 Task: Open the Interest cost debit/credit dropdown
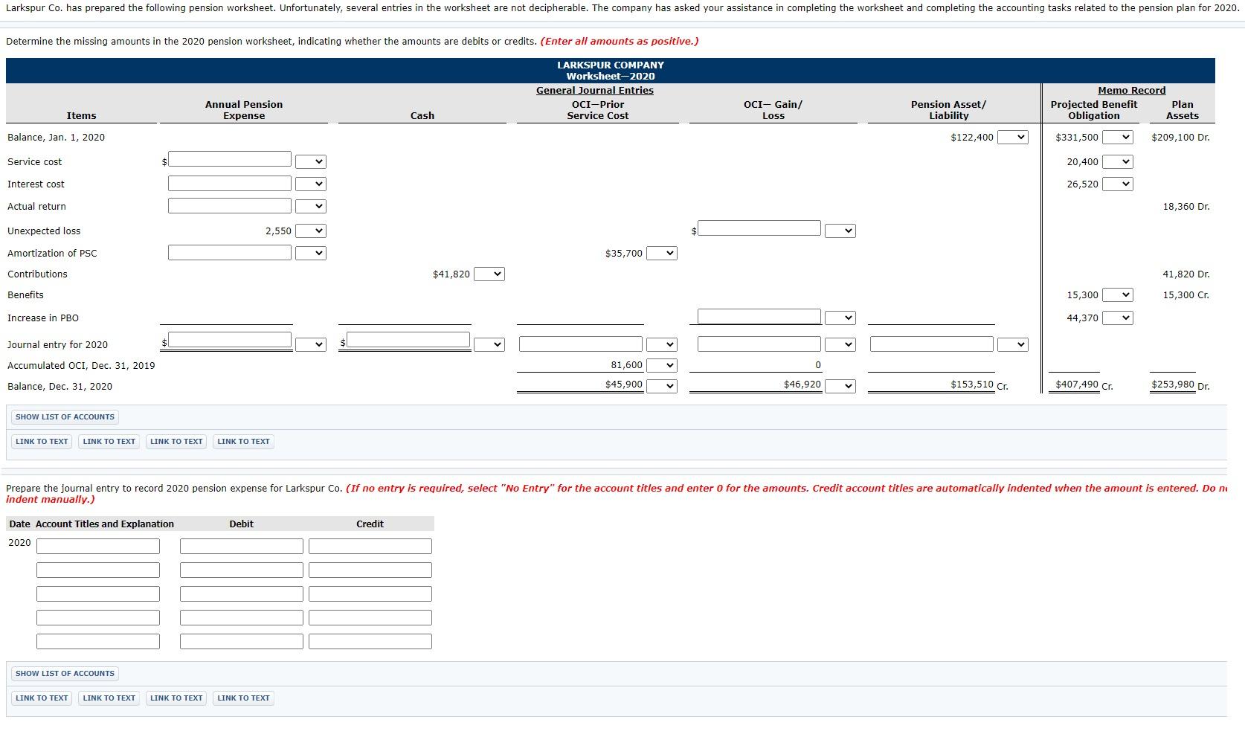click(x=314, y=184)
